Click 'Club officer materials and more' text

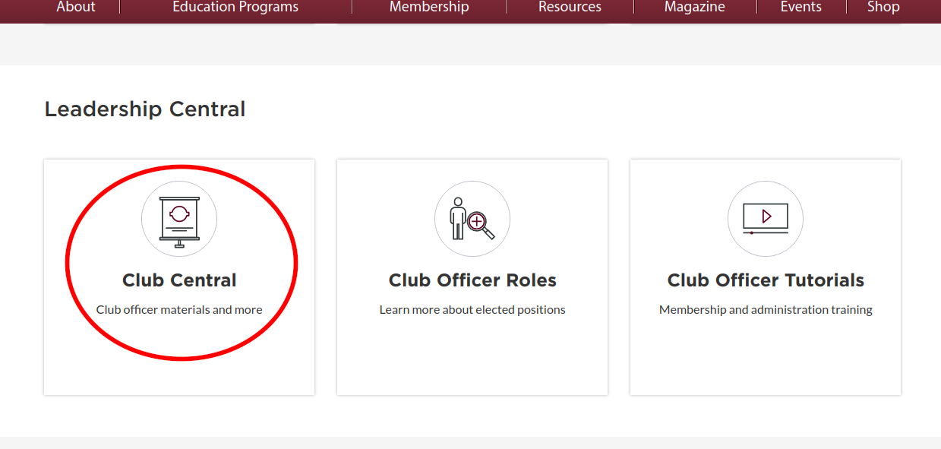coord(179,310)
